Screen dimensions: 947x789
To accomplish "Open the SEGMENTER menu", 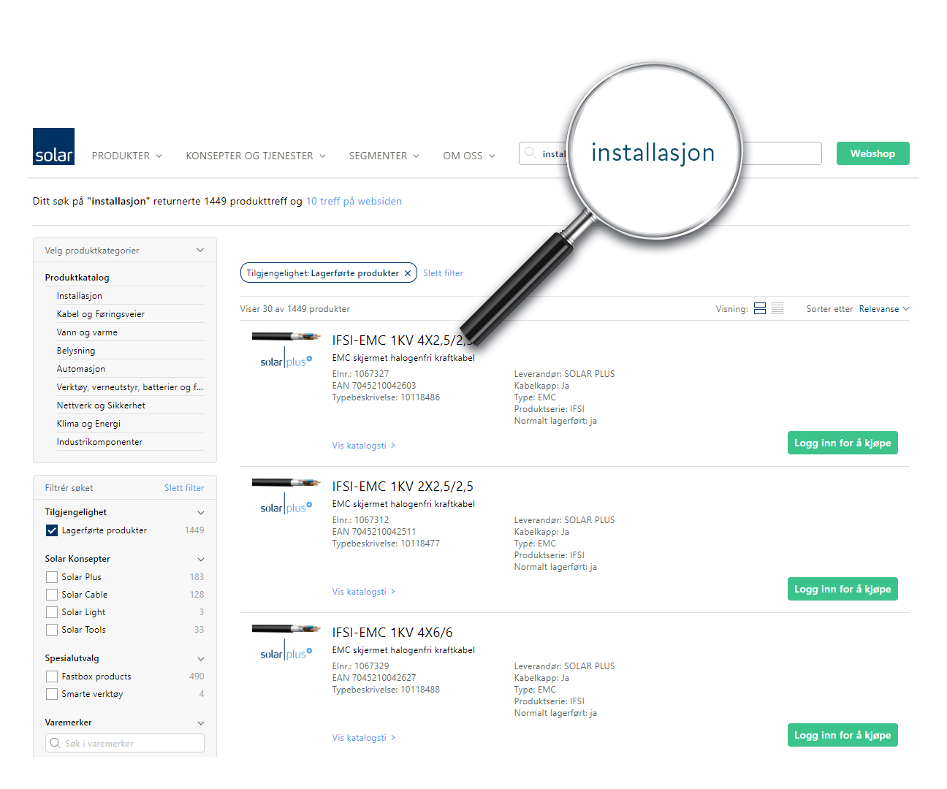I will pyautogui.click(x=384, y=156).
